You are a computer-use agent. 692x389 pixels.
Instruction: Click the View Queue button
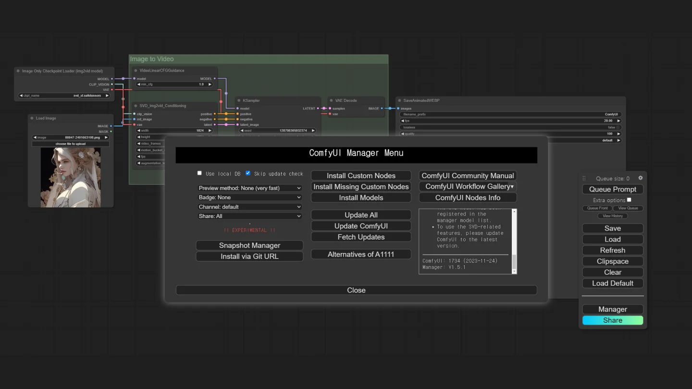tap(628, 208)
